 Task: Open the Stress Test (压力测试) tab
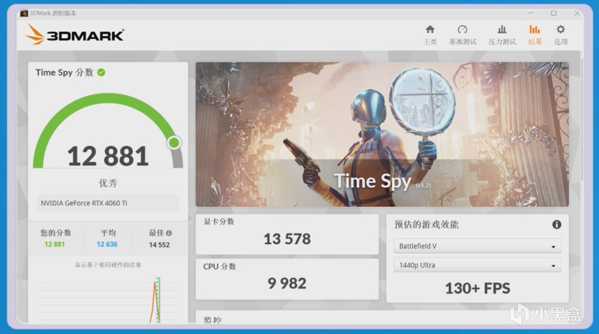pos(502,34)
